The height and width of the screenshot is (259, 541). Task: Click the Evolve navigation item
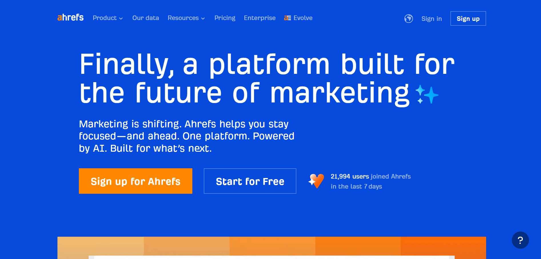click(x=302, y=18)
